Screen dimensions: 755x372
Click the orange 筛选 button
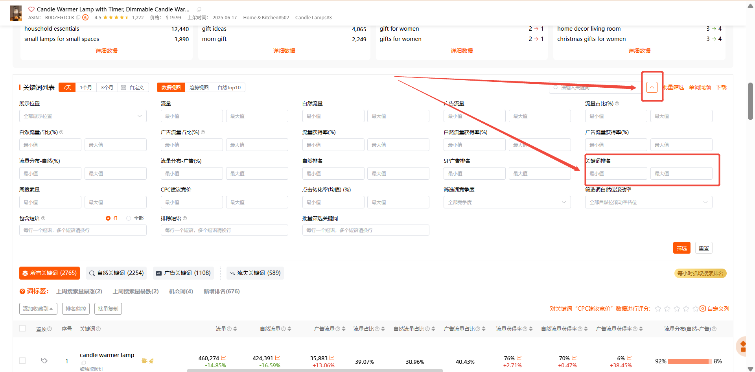click(681, 248)
